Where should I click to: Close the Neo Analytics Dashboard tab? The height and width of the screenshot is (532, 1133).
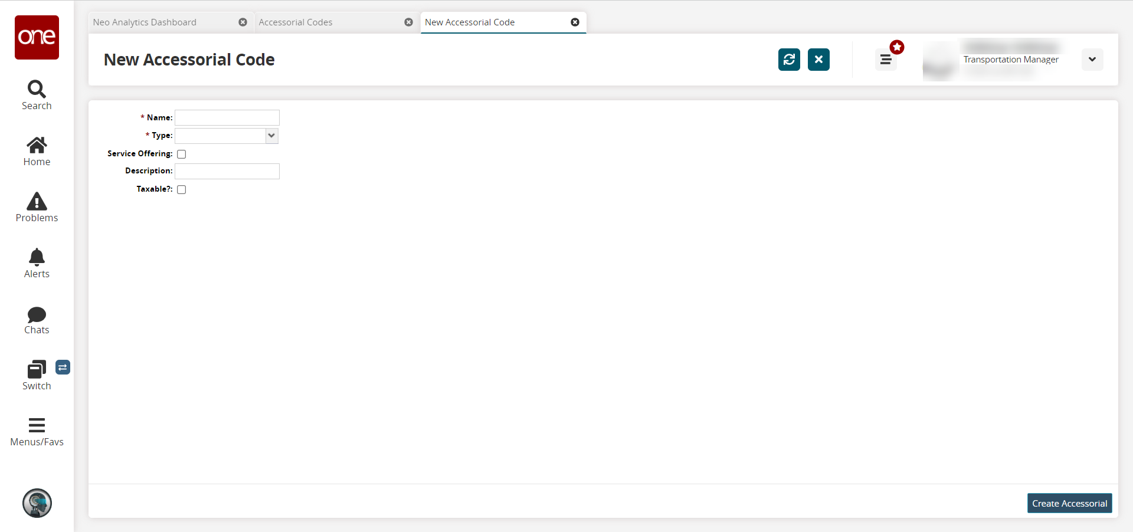[243, 22]
